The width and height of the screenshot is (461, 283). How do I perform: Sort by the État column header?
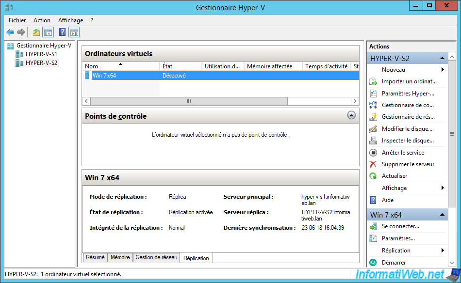181,66
